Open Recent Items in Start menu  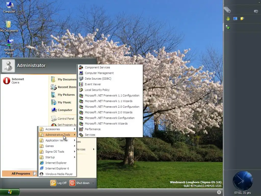[x=63, y=87]
